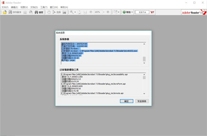Open a file with the folder icon
This screenshot has width=207, height=136.
point(5,12)
